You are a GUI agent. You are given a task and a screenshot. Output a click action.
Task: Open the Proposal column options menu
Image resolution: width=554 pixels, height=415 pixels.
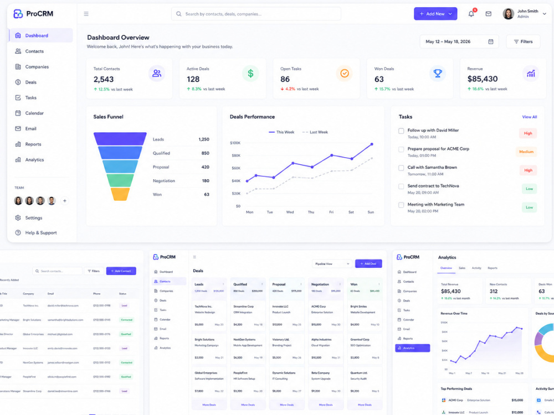pos(301,284)
